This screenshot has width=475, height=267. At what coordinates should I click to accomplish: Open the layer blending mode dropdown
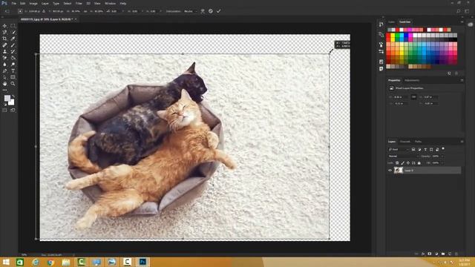click(x=403, y=156)
